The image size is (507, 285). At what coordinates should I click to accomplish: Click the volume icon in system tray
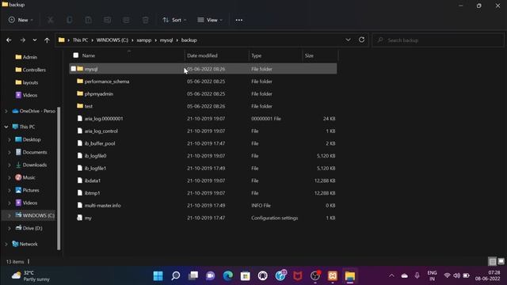456,275
